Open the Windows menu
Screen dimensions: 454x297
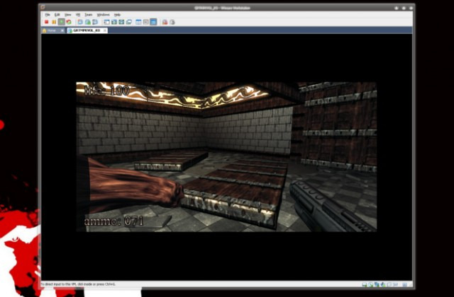coord(103,14)
